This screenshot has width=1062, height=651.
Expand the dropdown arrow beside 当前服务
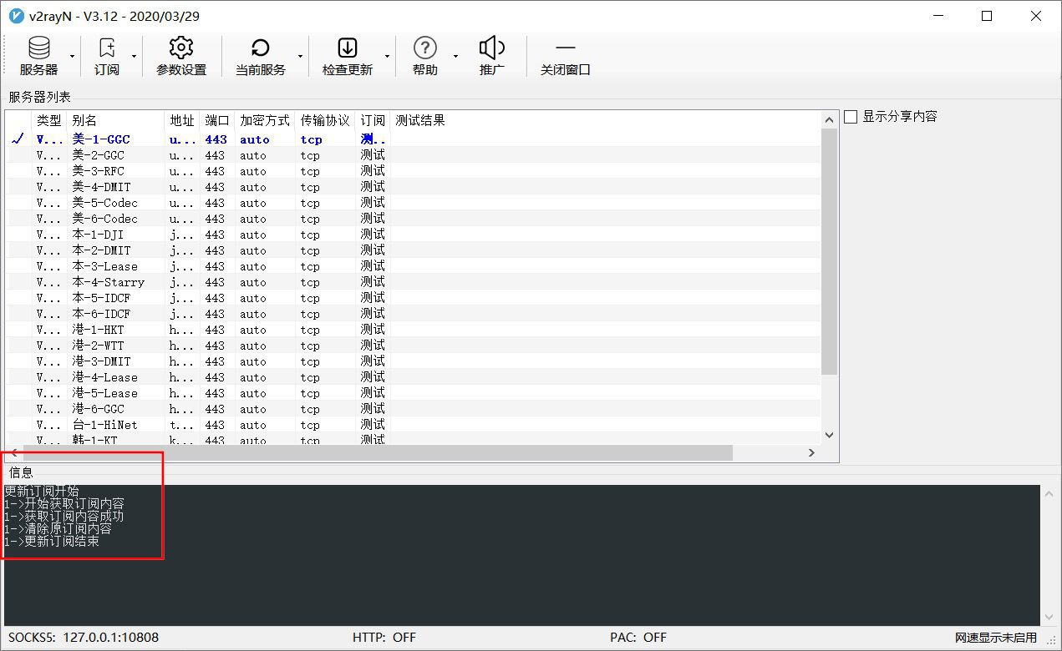299,57
